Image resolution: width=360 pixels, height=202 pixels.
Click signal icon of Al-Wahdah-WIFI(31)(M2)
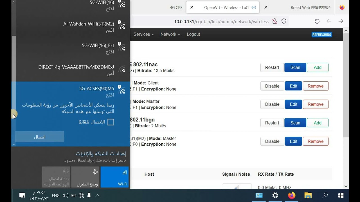122,25
